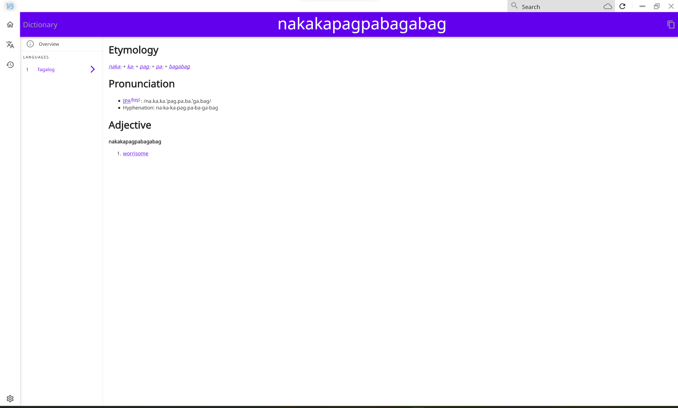Open the translate icon in sidebar
Image resolution: width=678 pixels, height=408 pixels.
(10, 45)
